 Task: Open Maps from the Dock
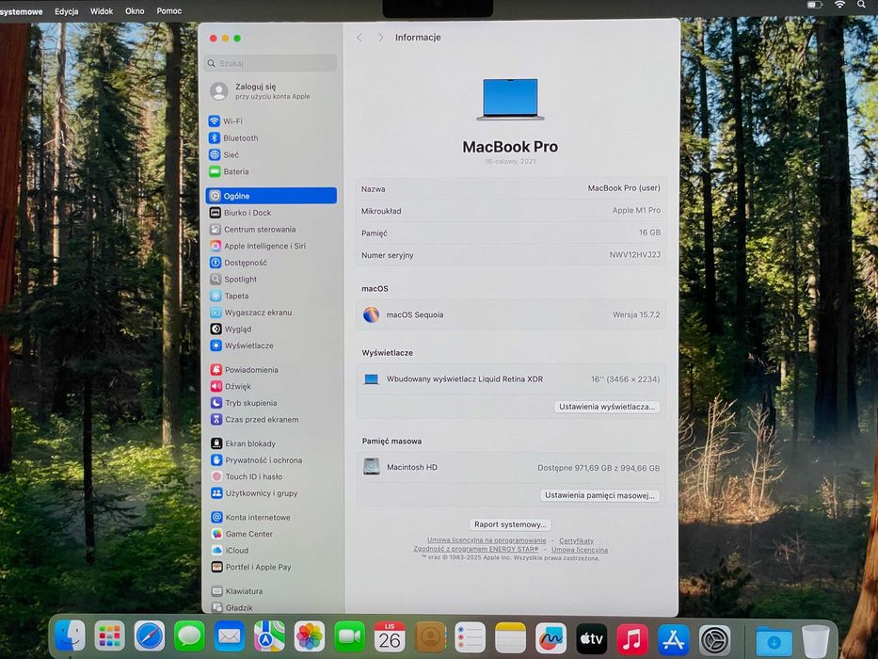(x=269, y=636)
